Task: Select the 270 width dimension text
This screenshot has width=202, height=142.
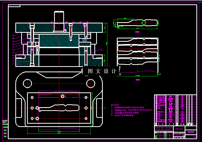Action: pos(59,133)
